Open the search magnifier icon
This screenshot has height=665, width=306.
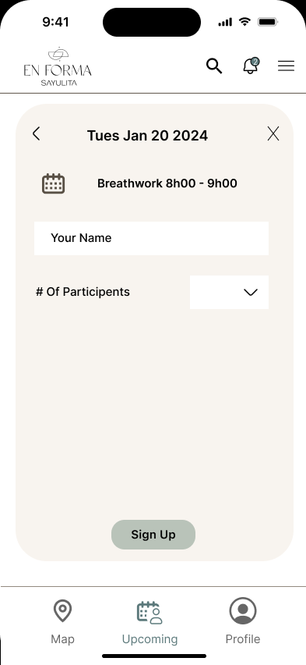[x=214, y=66]
